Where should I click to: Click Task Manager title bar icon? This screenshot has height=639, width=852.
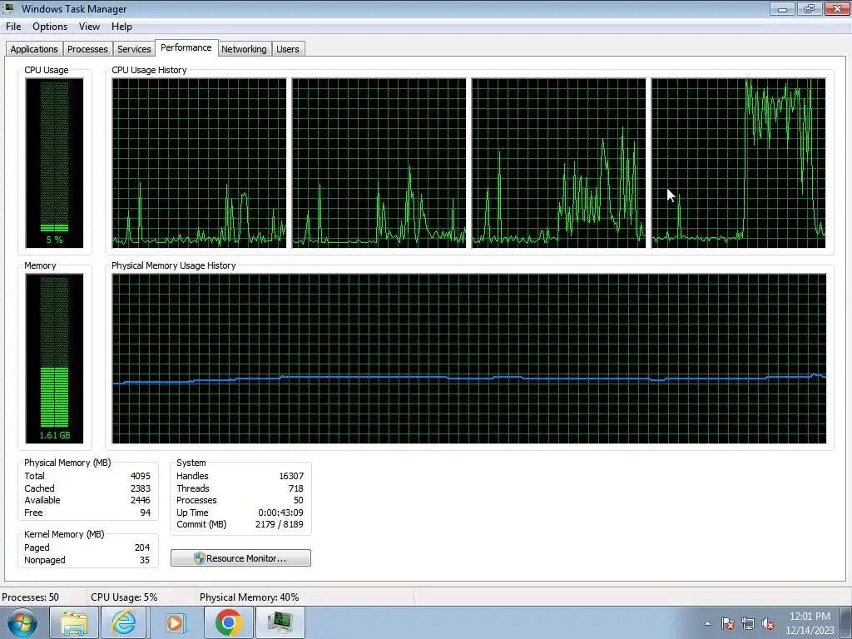tap(8, 8)
